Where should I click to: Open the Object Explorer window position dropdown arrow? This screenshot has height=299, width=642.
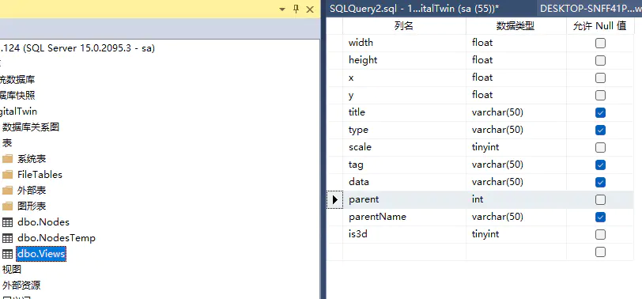(x=281, y=9)
